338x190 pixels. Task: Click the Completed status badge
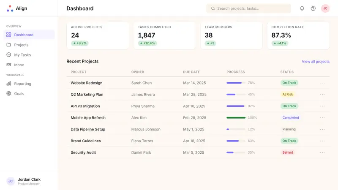[291, 118]
